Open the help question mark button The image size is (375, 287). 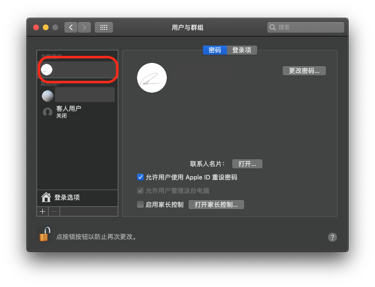pos(332,237)
